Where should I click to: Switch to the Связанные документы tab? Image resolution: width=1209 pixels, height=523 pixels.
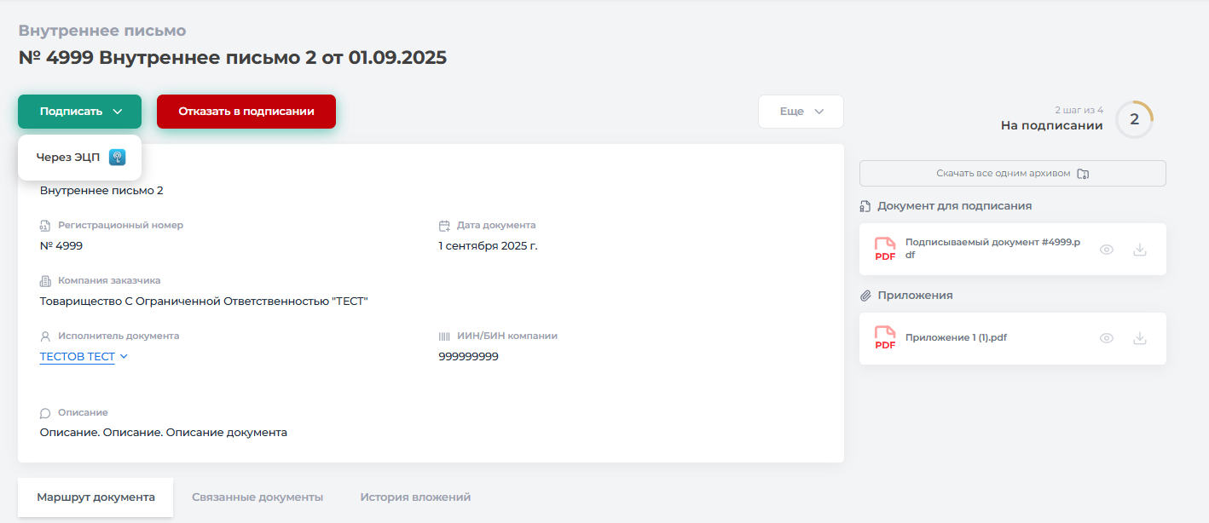[x=257, y=497]
